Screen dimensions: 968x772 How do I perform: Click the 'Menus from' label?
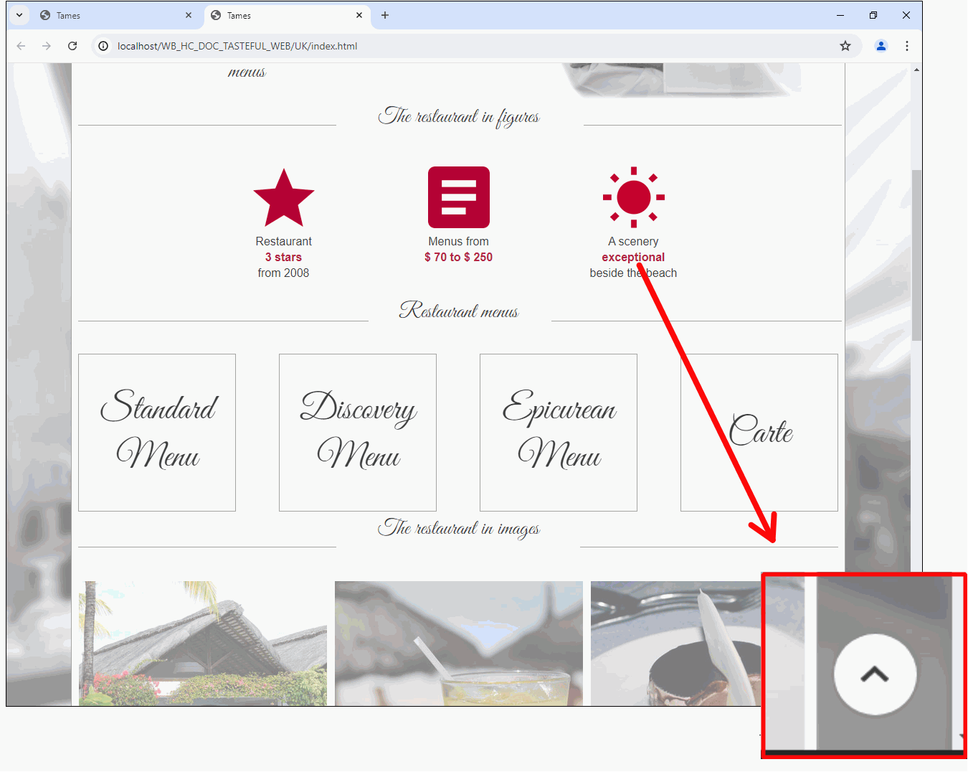point(458,241)
